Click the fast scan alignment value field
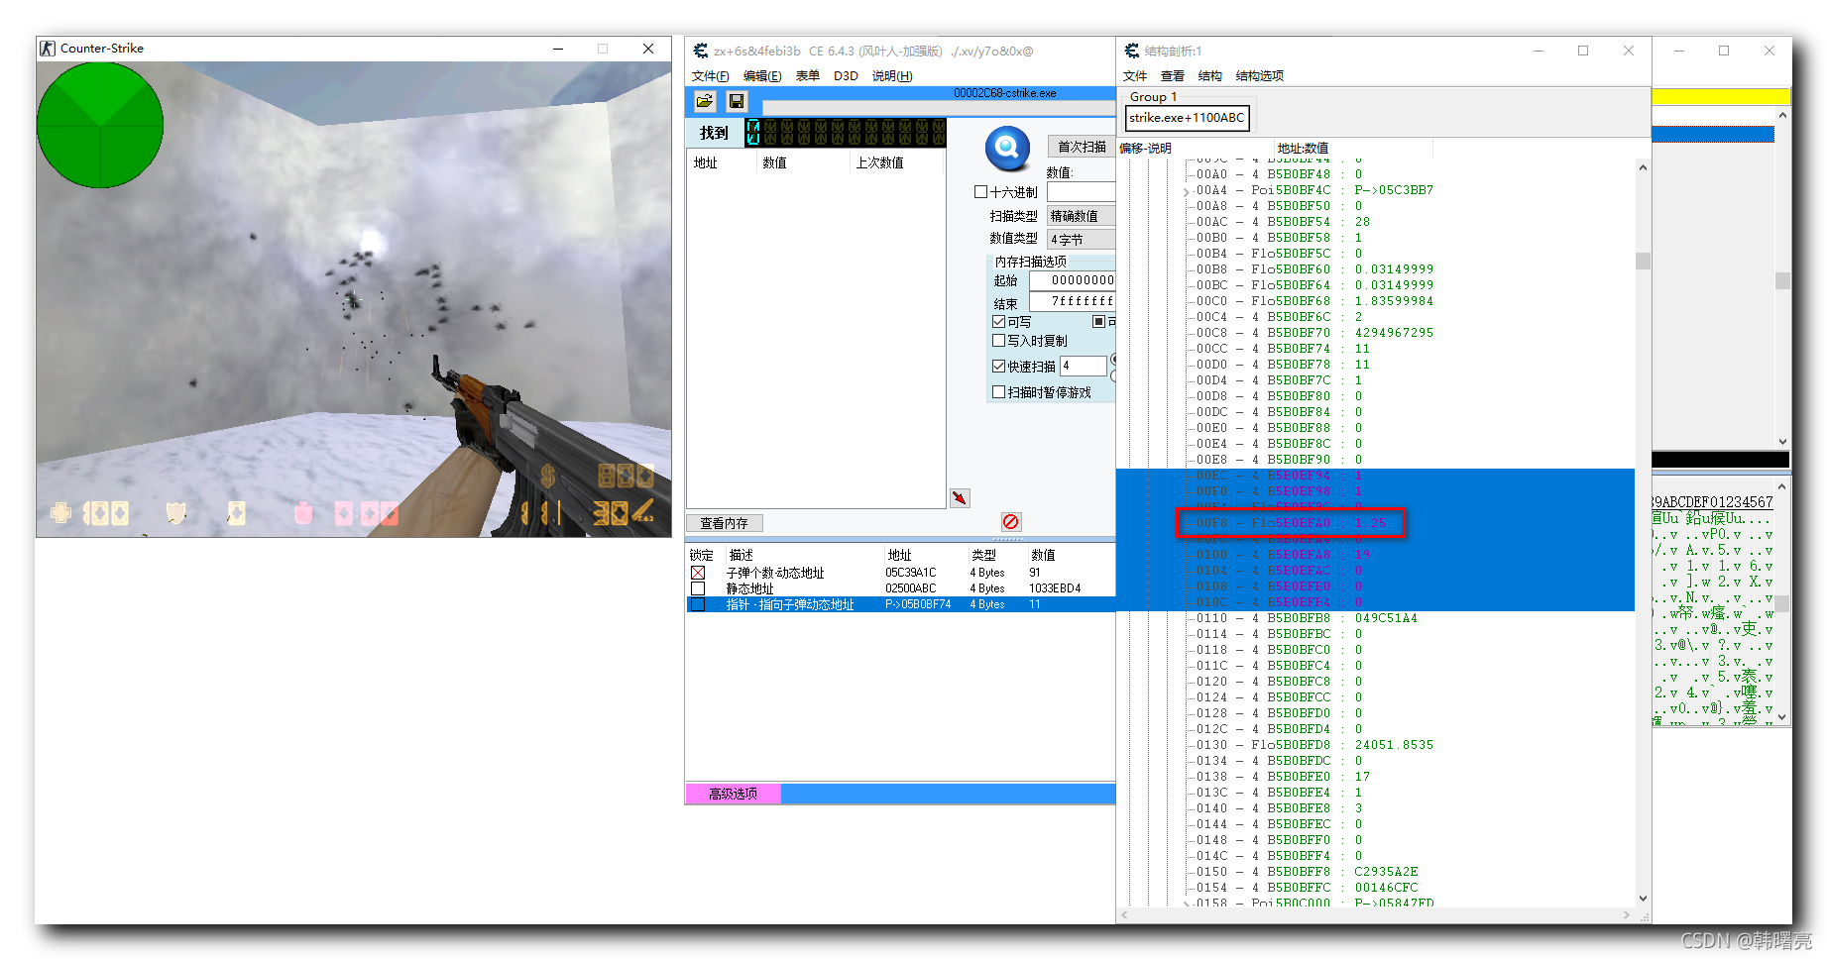This screenshot has height=959, width=1827. pos(1083,366)
